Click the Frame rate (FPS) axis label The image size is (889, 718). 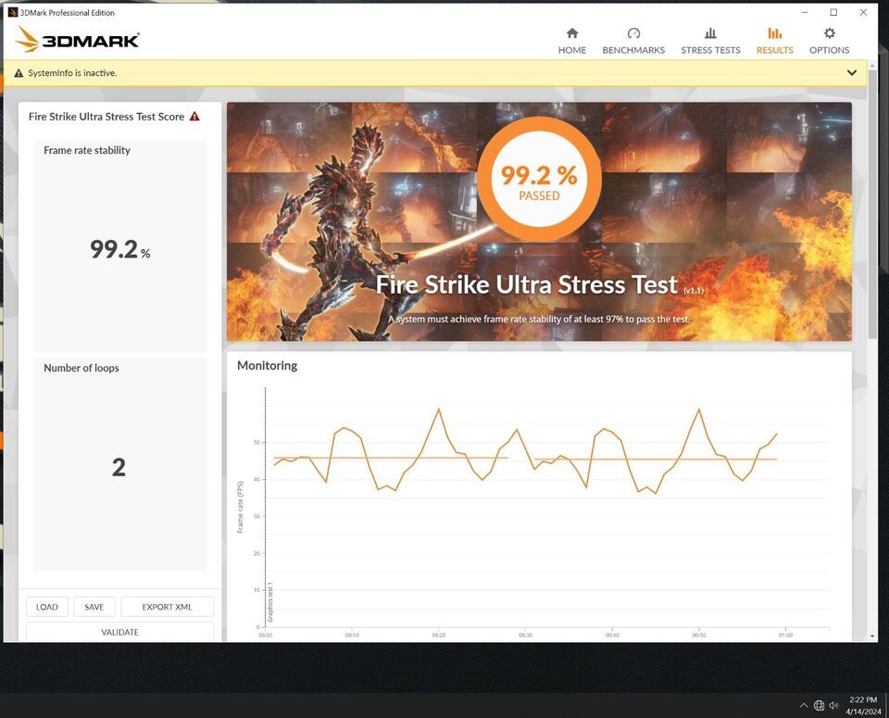tap(241, 507)
